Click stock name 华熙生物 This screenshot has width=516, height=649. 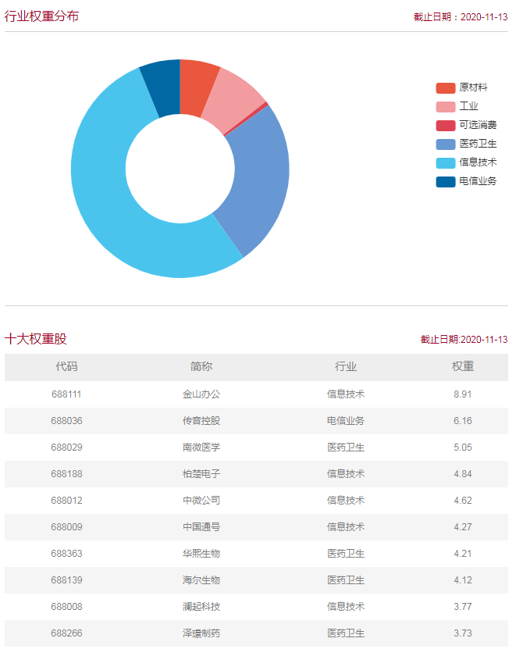201,554
